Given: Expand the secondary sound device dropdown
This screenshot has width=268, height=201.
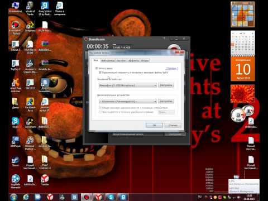Looking at the screenshot, I should coord(128,101).
